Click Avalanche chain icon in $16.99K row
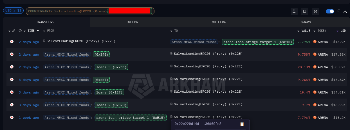The image size is (350, 130). point(12,105)
